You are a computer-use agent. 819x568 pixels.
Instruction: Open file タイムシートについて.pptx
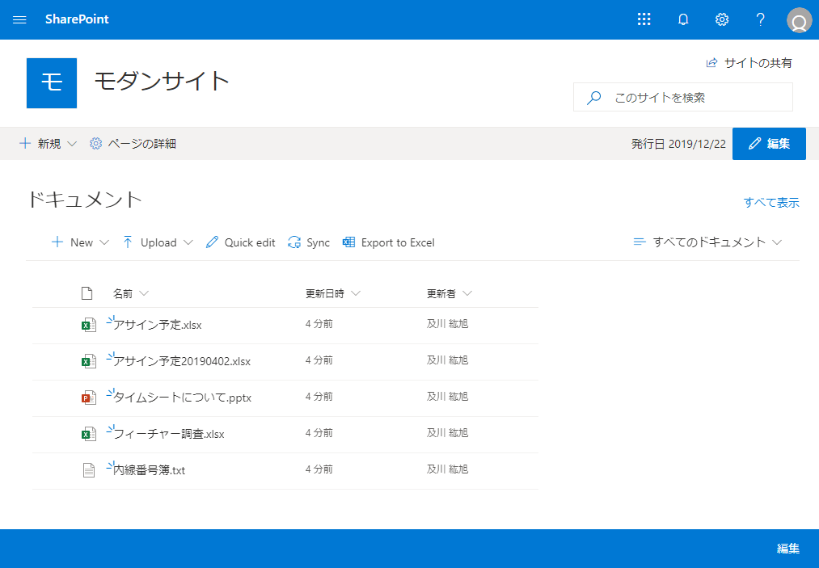(x=182, y=398)
